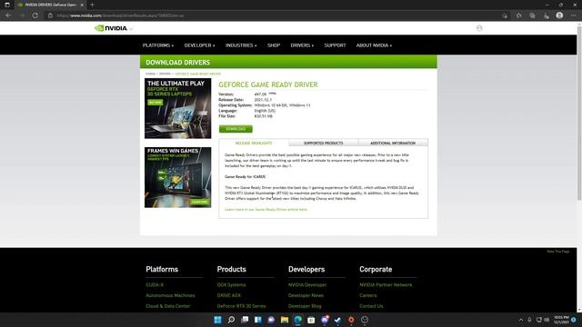
Task: Open the browser tab actions menu
Action: click(7, 5)
